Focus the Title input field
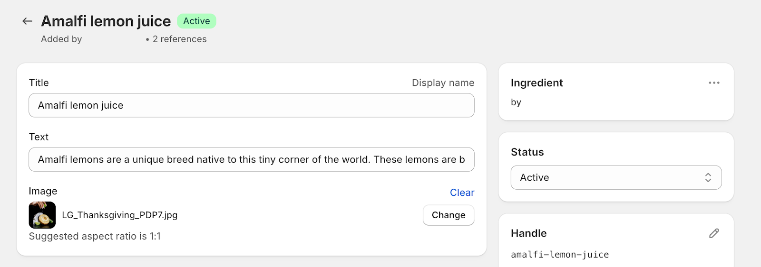Viewport: 761px width, 267px height. (252, 105)
